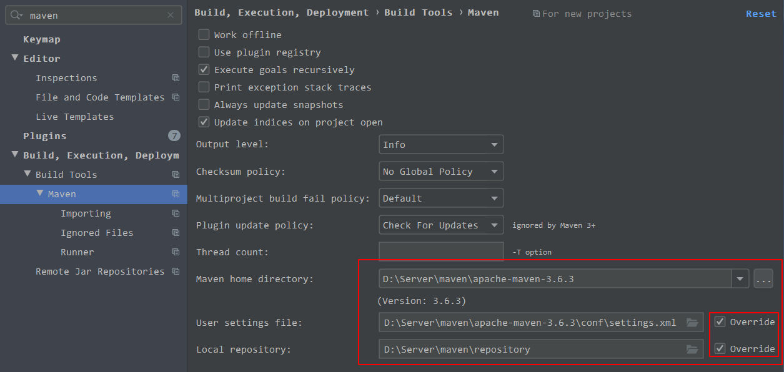This screenshot has width=784, height=372.
Task: Collapse the Build, Execution, Deployment section
Action: tap(15, 155)
